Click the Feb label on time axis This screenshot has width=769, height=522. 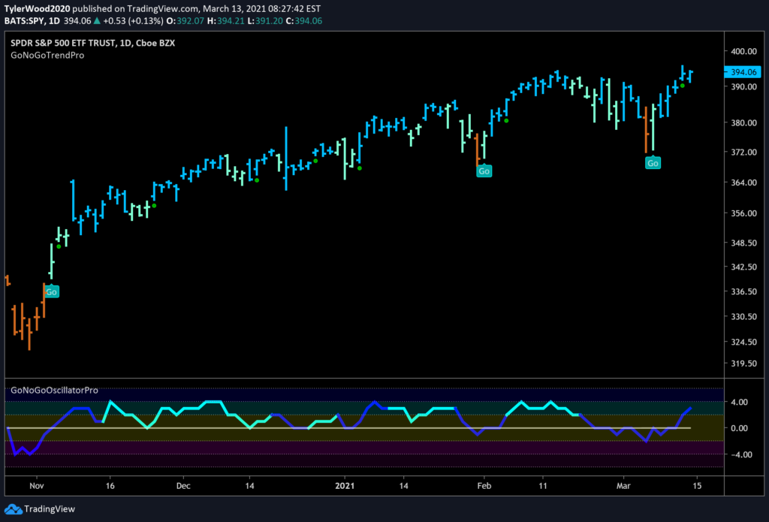point(484,486)
